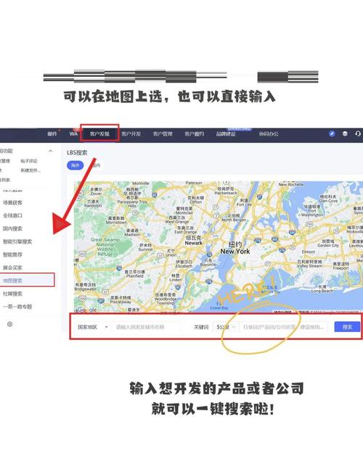Open 智能推荐 in the sidebar
The image size is (363, 474).
(13, 254)
